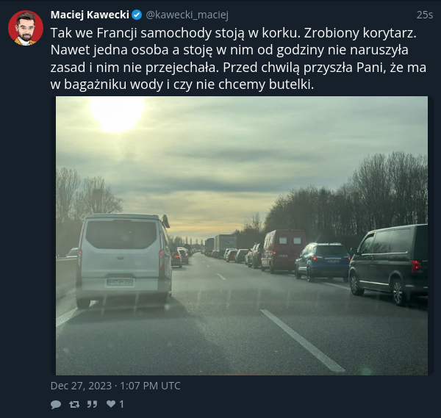Click the blue verified checkmark badge
The image size is (441, 418).
137,15
